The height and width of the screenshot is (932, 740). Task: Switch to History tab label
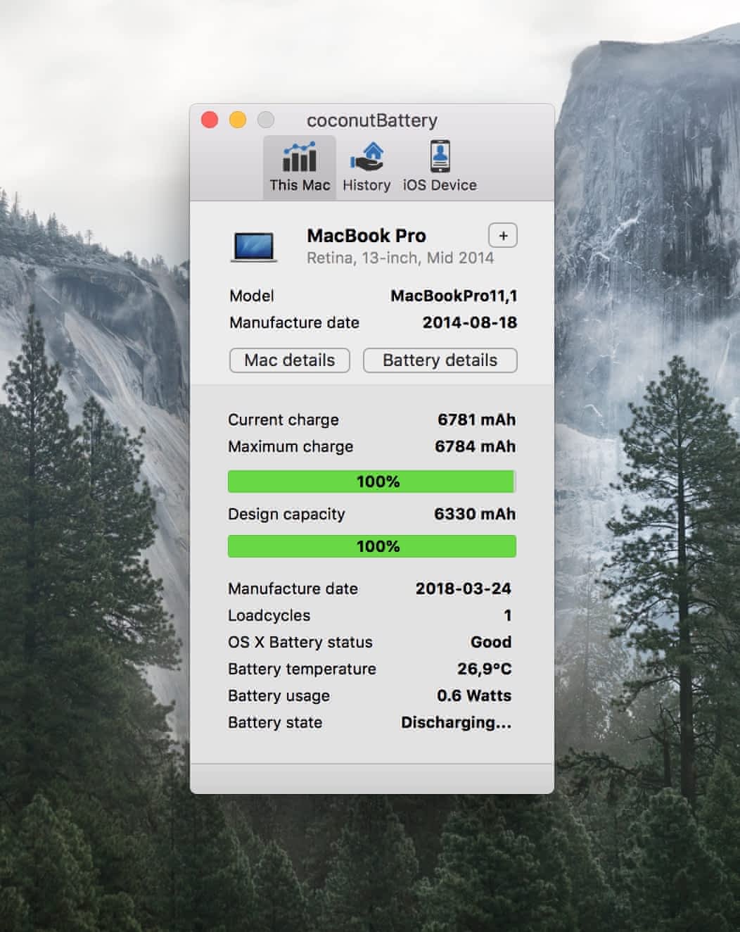point(366,185)
